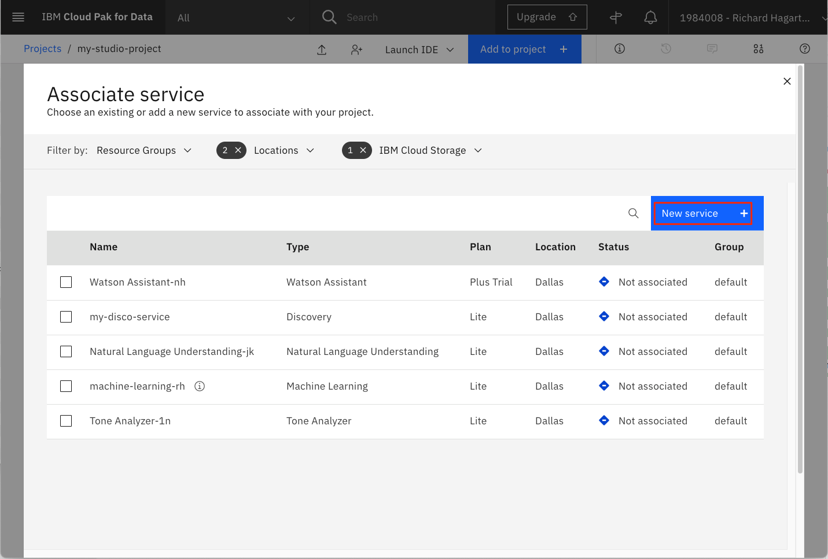Expand the IBM Cloud Storage filter dropdown

pyautogui.click(x=430, y=150)
